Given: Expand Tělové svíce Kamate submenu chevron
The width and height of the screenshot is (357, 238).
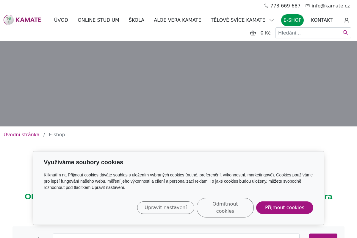Looking at the screenshot, I should pyautogui.click(x=272, y=20).
